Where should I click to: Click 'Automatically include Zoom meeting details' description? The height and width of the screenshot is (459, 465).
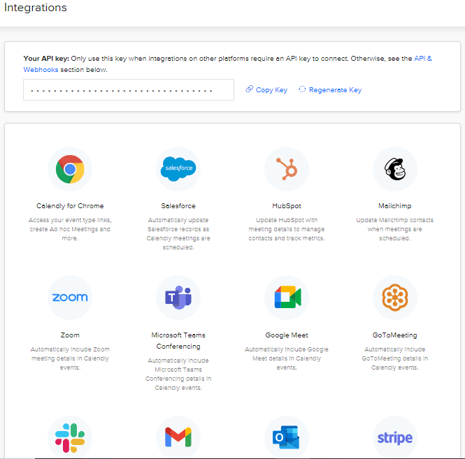70,358
